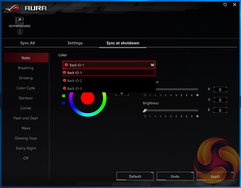241x188 pixels.
Task: Click the refresh icon in title bar
Action: 225,4
